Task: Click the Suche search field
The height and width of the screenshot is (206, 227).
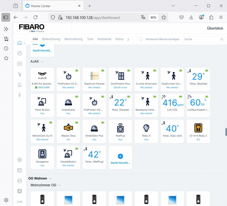Action: click(x=201, y=39)
